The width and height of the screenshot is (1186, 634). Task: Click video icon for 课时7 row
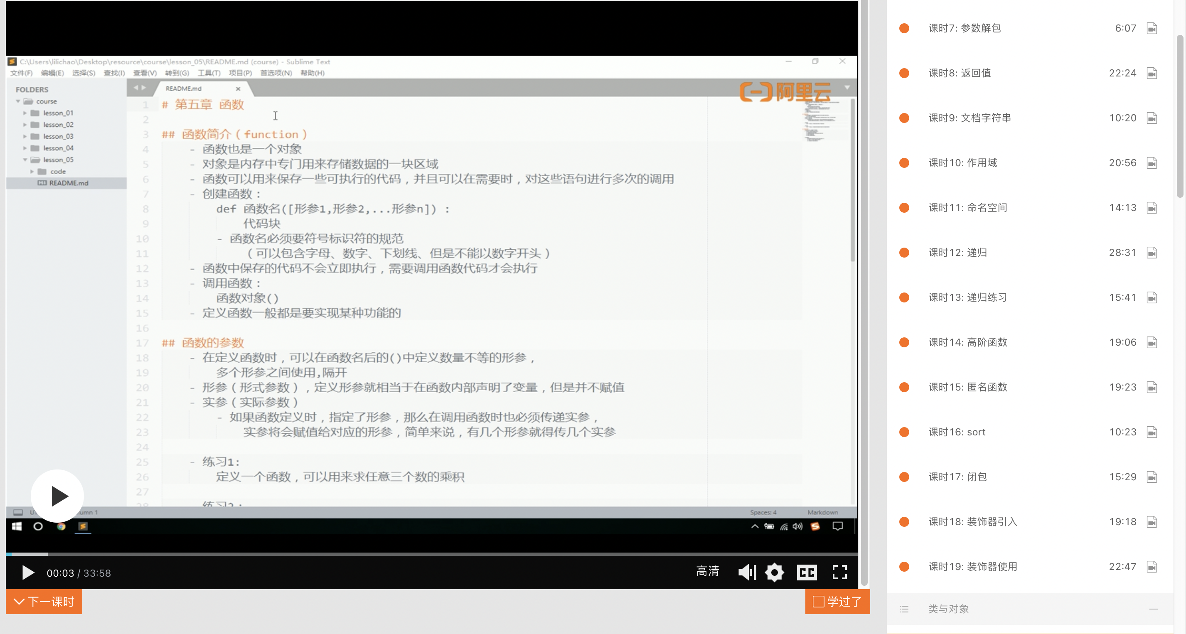[1152, 28]
